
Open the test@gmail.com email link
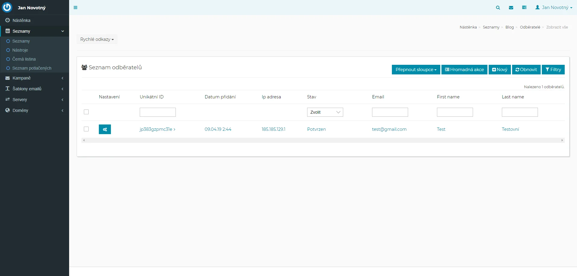(389, 129)
